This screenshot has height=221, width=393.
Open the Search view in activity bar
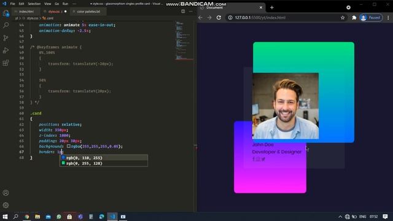6,25
